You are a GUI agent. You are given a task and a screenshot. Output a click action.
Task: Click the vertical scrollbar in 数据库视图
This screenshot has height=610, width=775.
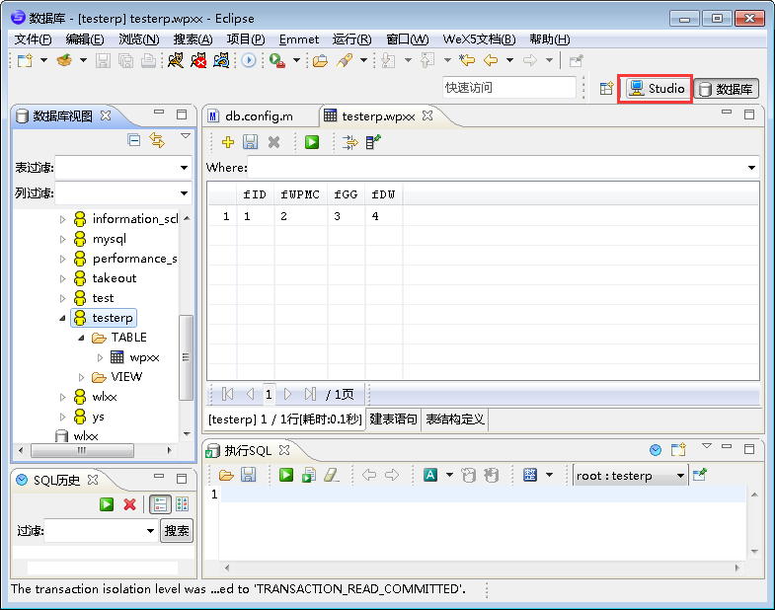point(186,357)
